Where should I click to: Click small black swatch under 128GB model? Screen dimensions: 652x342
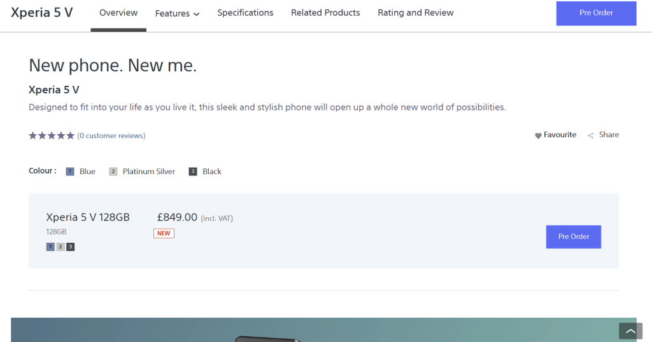(x=70, y=247)
